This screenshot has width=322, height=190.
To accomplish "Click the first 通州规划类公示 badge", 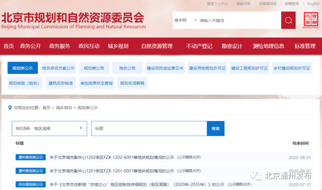I will [30, 157].
